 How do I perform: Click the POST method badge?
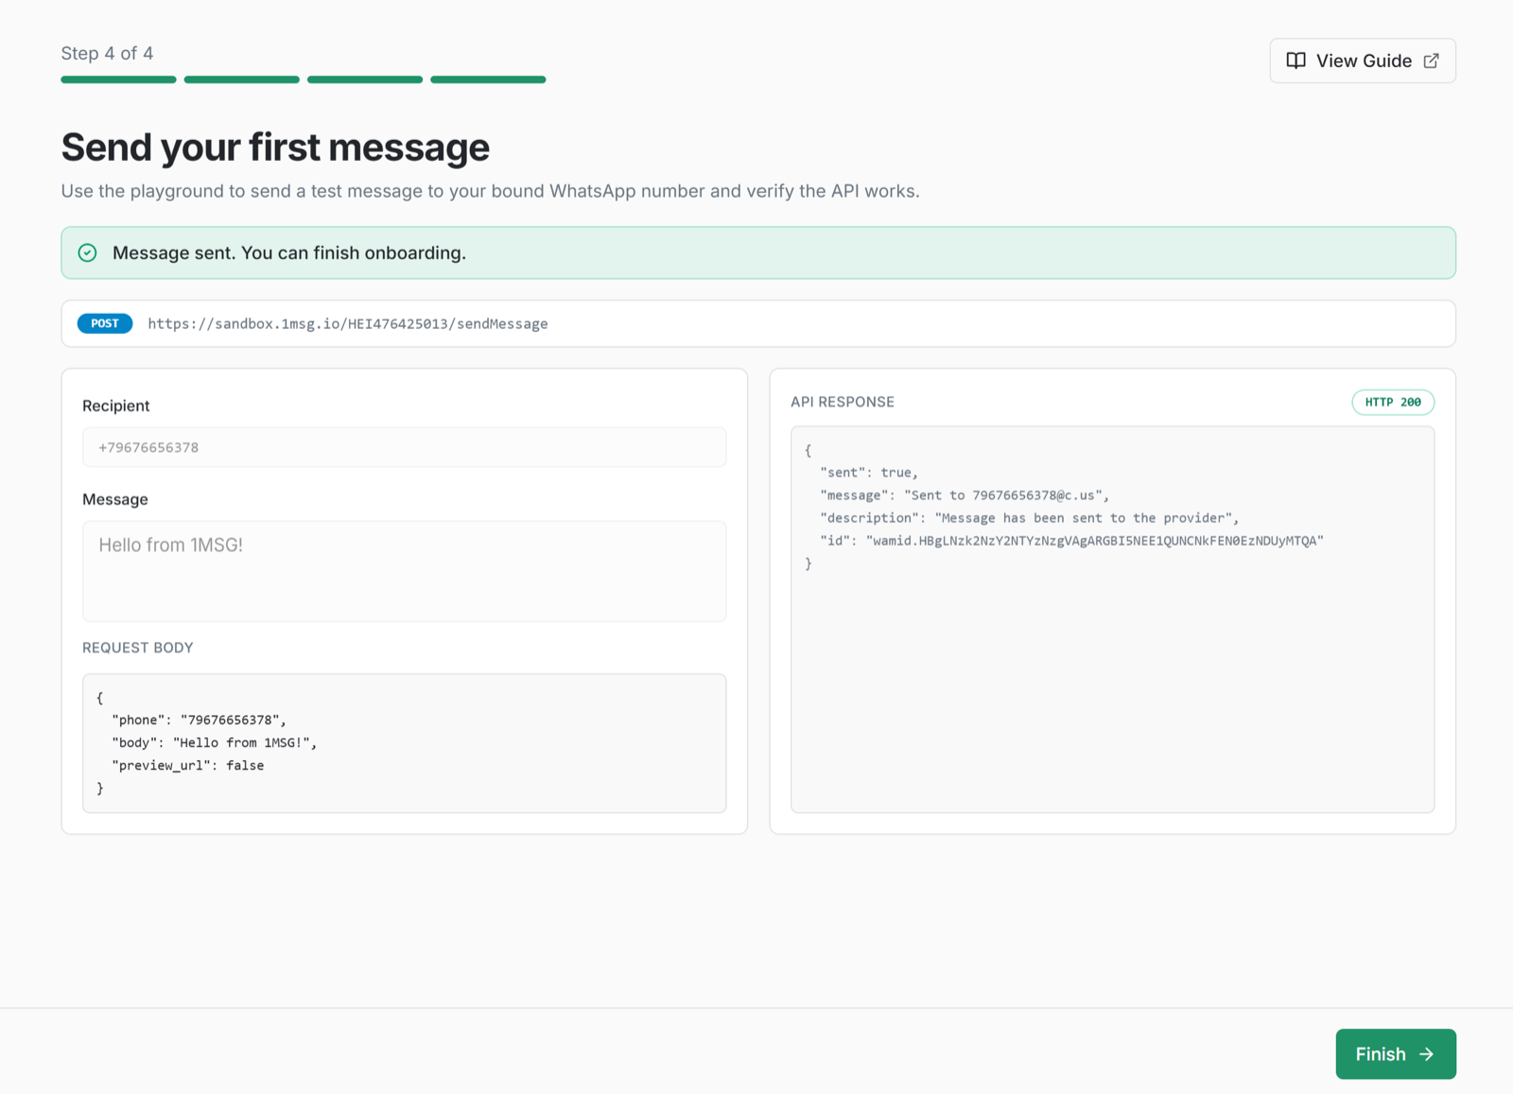(x=105, y=323)
